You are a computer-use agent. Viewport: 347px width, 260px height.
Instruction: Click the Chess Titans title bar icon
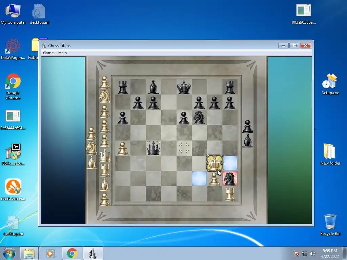pyautogui.click(x=44, y=46)
